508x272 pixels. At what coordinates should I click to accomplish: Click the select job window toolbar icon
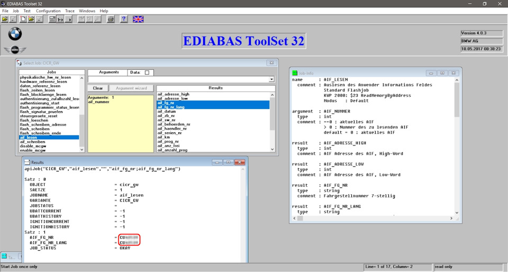52,19
